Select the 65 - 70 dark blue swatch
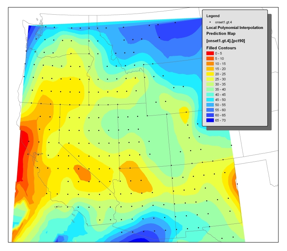287x251 pixels. point(210,120)
